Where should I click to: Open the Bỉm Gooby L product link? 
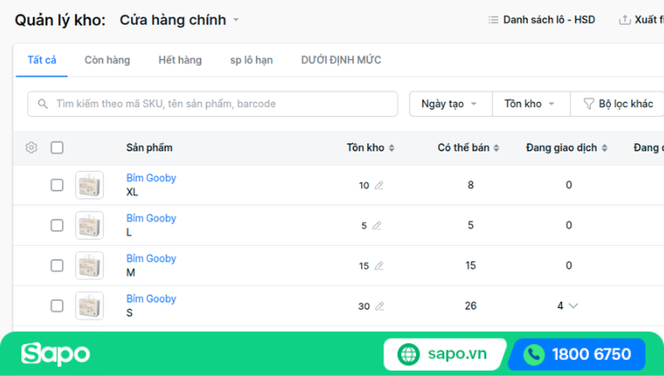151,219
